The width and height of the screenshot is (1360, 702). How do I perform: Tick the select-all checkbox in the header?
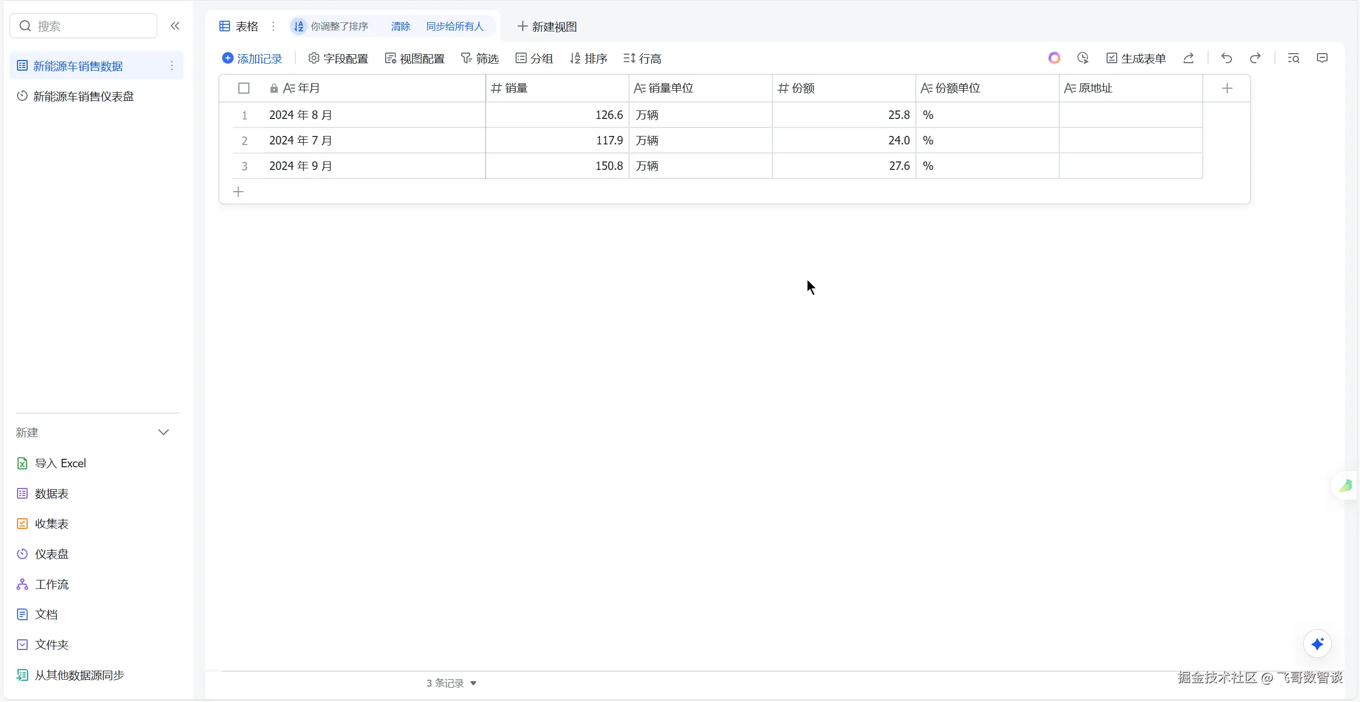[x=244, y=88]
